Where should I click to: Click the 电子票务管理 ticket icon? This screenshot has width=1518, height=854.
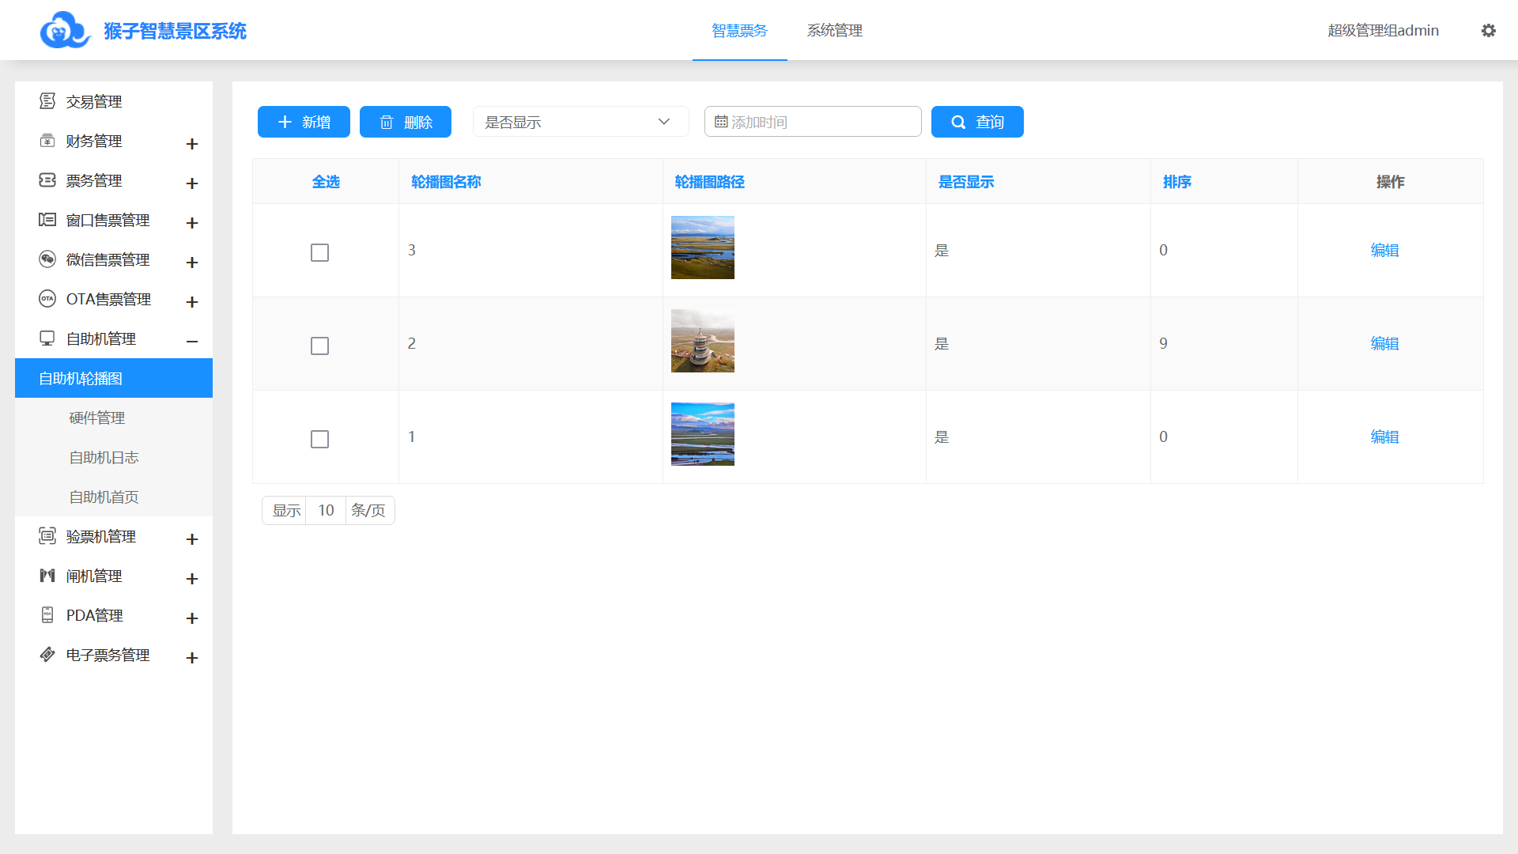click(x=47, y=655)
